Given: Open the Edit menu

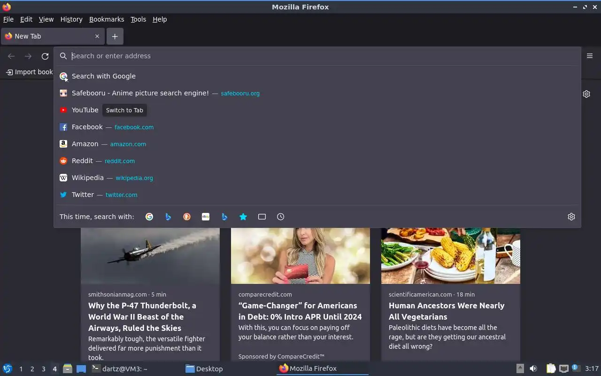Looking at the screenshot, I should (26, 19).
